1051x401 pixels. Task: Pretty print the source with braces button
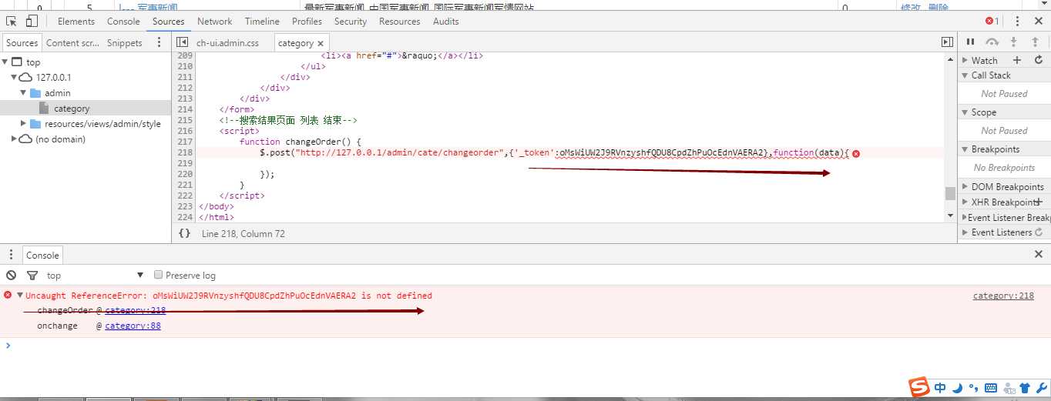[184, 233]
